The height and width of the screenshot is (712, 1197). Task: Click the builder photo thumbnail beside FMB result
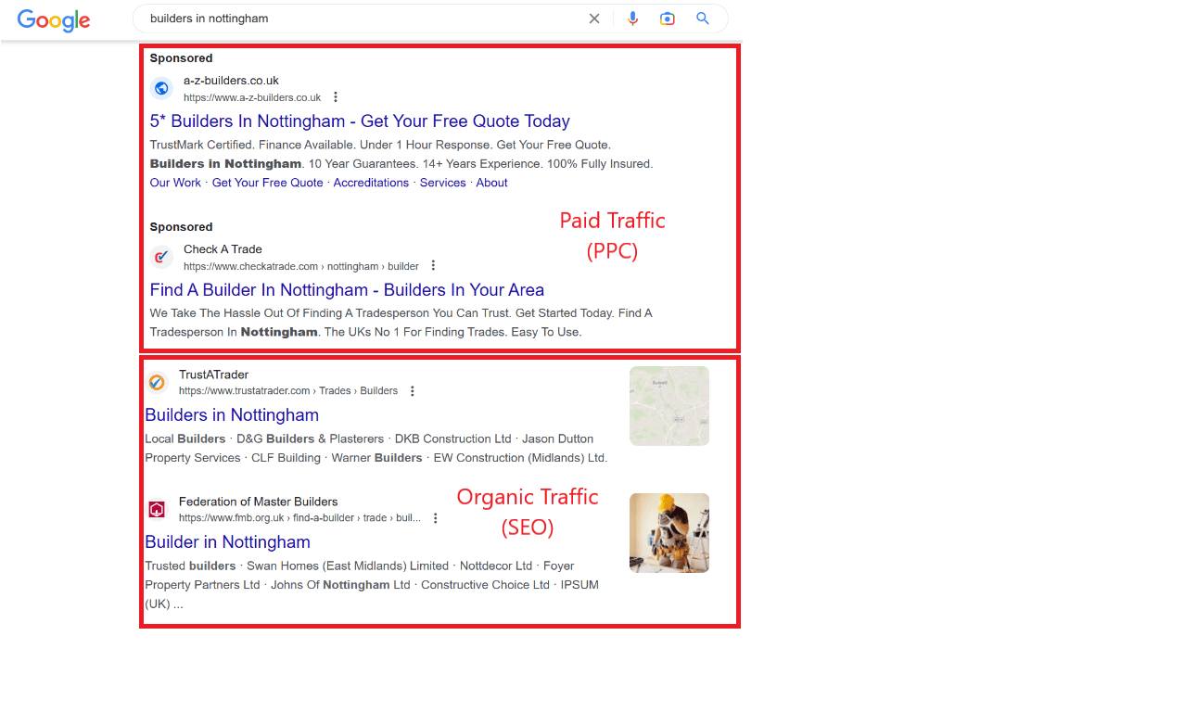(669, 533)
